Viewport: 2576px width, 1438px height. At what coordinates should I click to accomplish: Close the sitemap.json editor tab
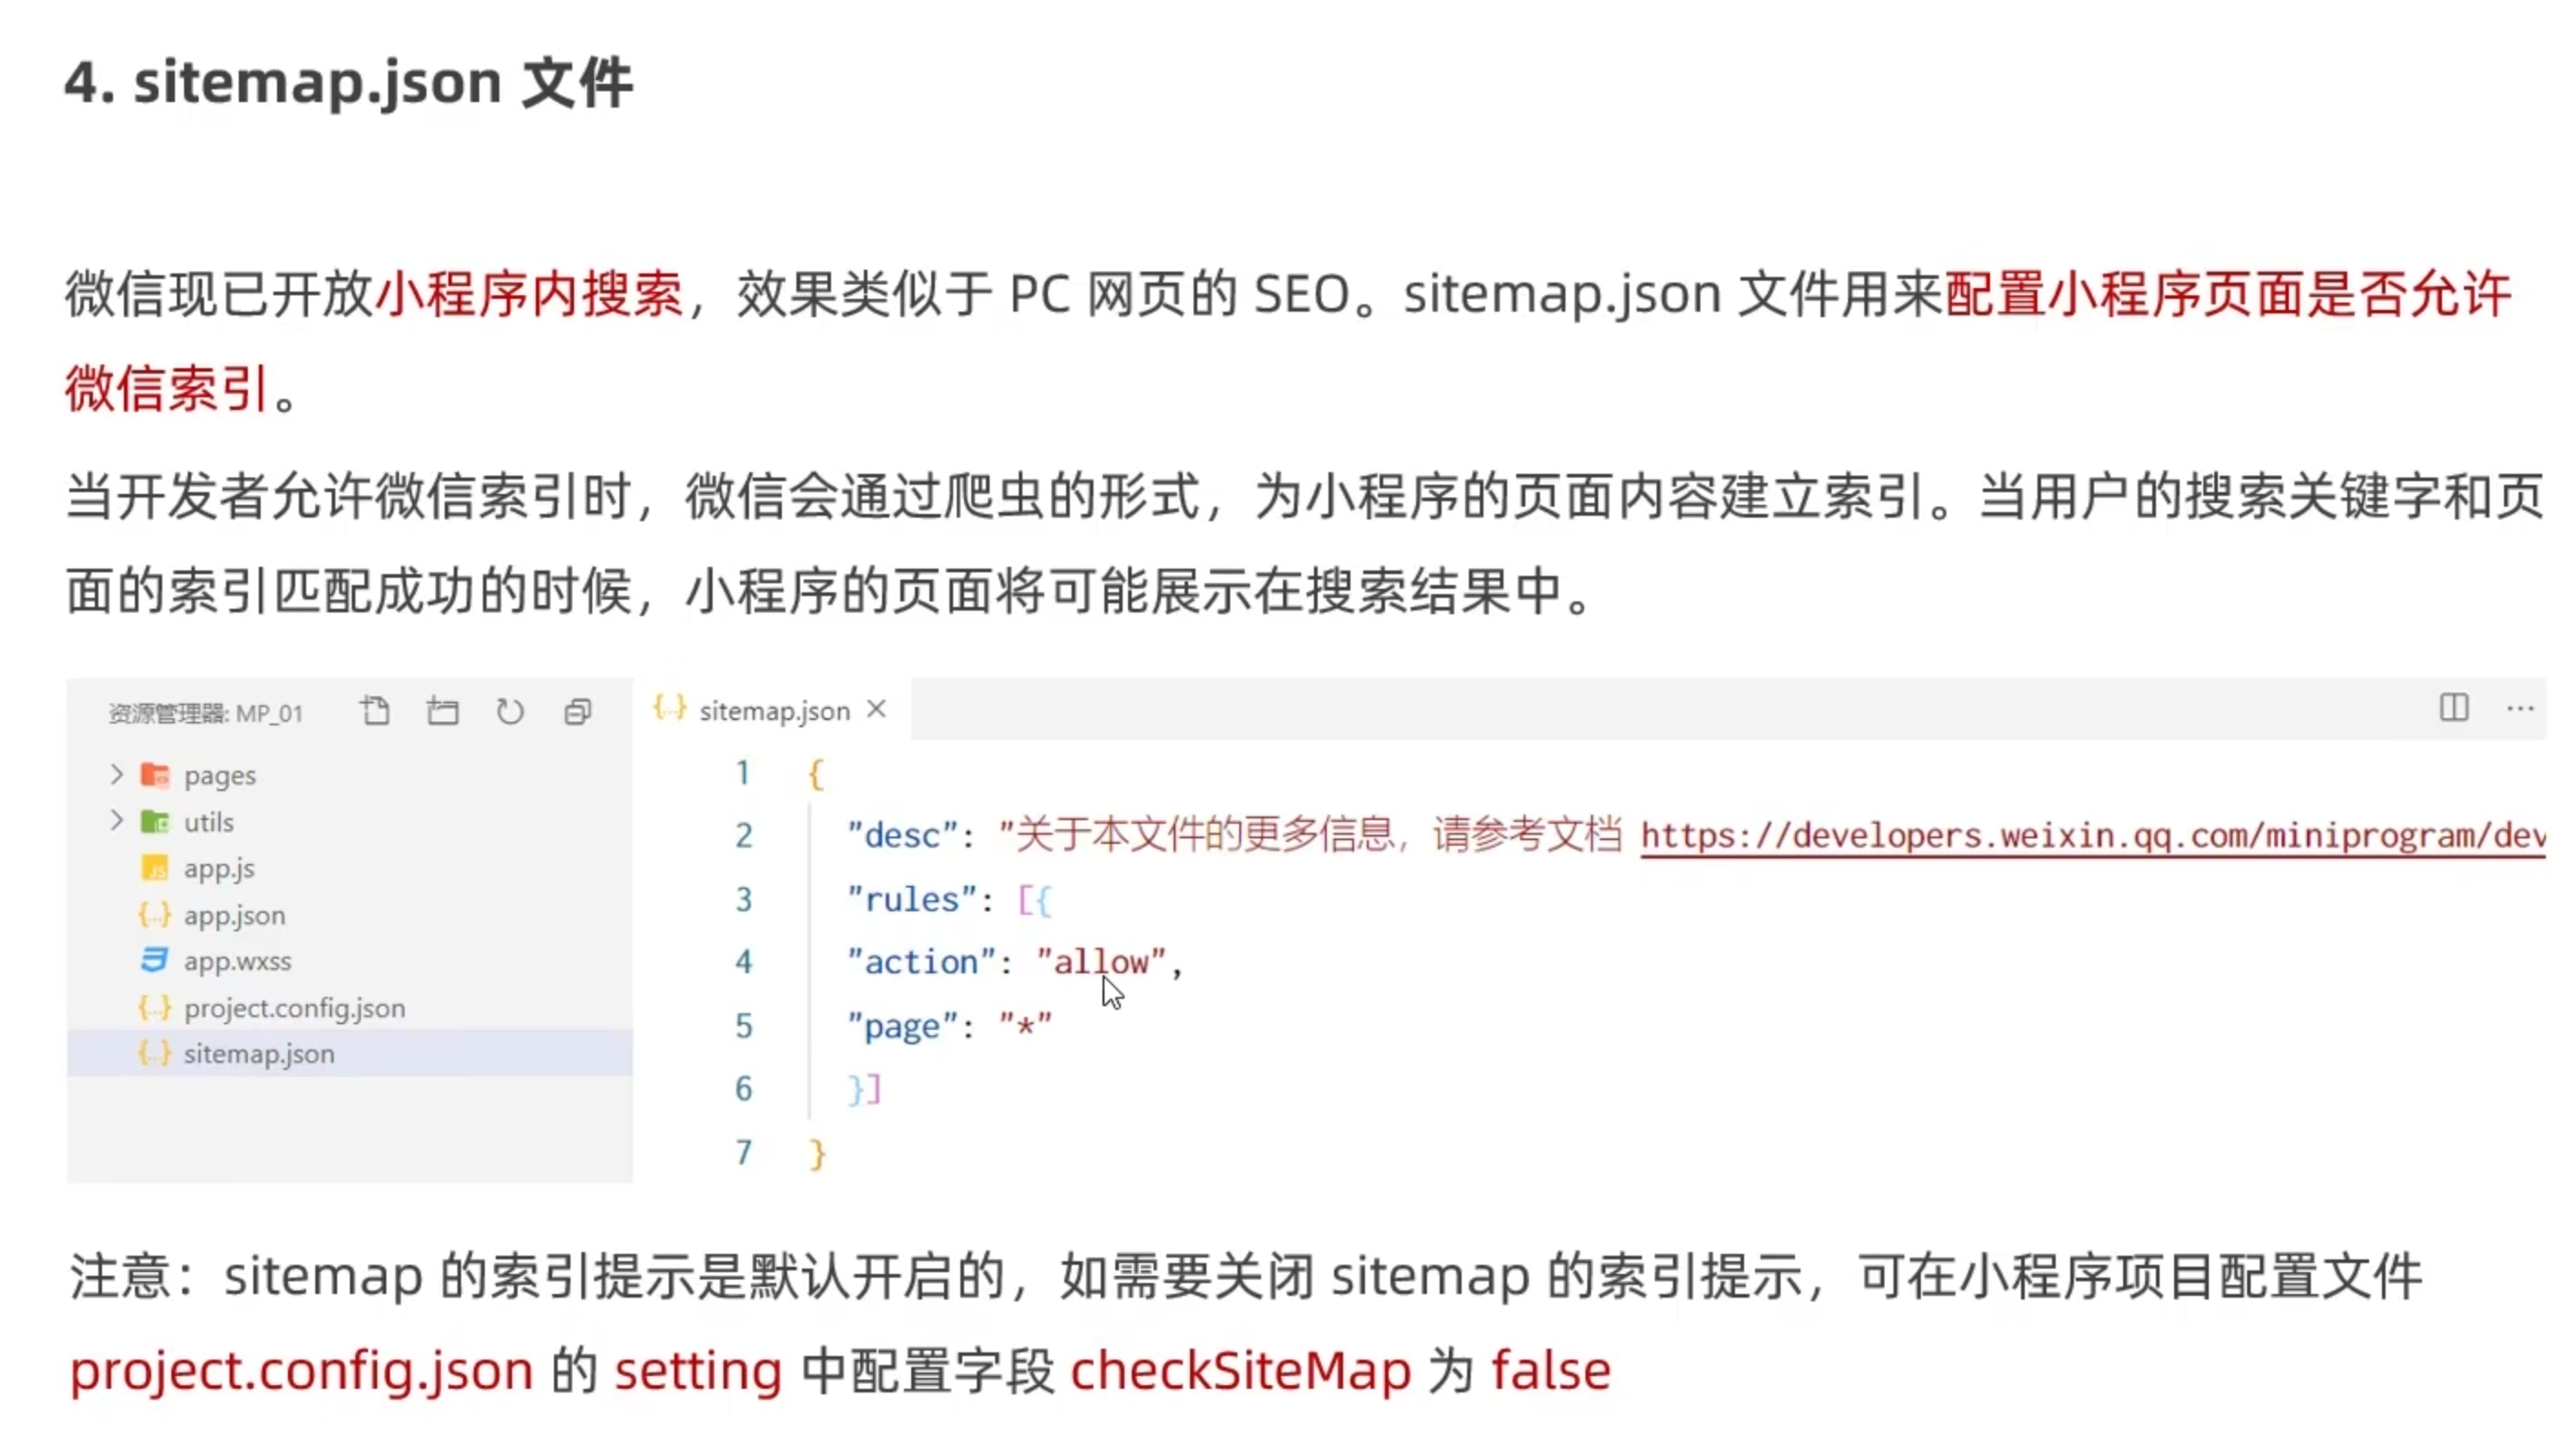click(x=877, y=709)
